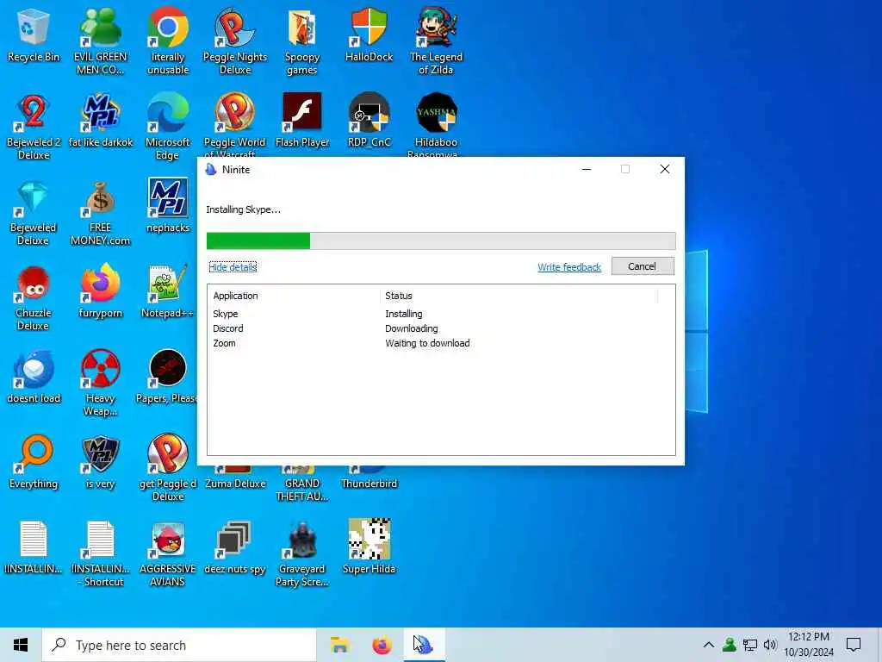Screen dimensions: 882x662
Task: Launch Firefox from the taskbar
Action: point(382,645)
